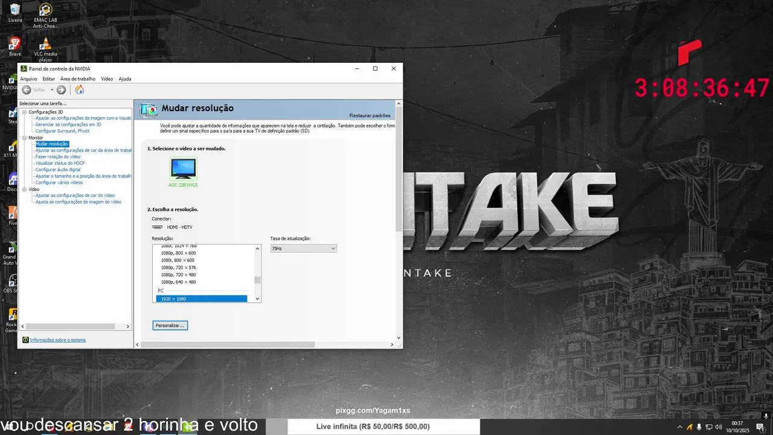Open the Arquivo menu
Image resolution: width=773 pixels, height=435 pixels.
click(x=28, y=79)
